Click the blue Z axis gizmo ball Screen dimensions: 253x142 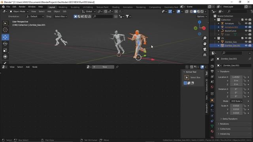(200, 22)
